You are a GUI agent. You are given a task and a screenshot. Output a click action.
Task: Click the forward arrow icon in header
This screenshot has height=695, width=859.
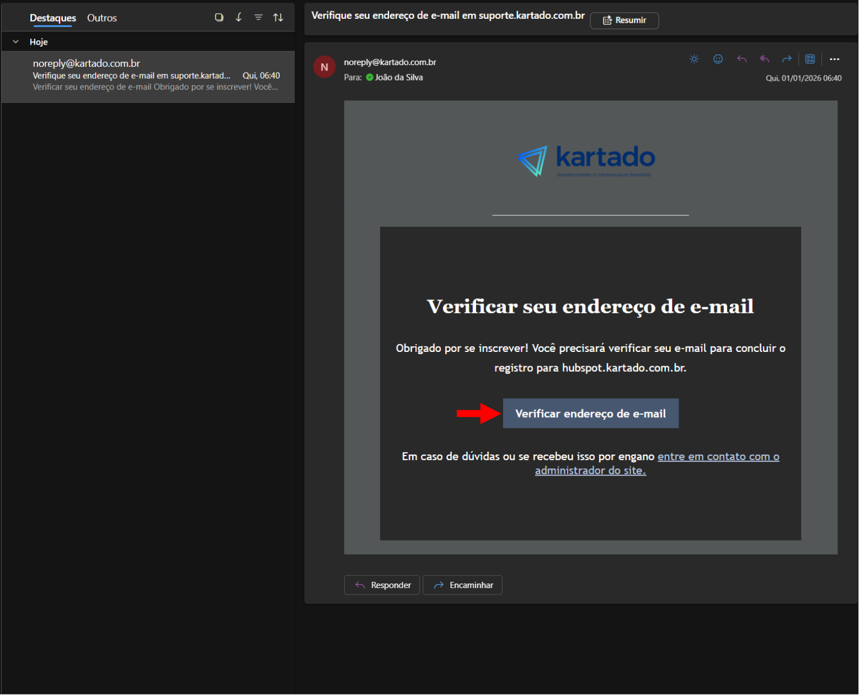pyautogui.click(x=787, y=59)
